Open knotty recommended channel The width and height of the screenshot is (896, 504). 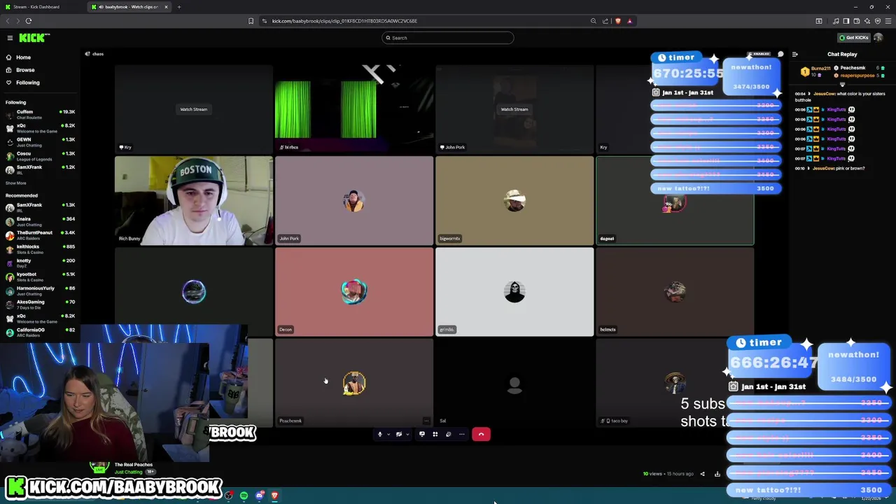click(x=41, y=263)
